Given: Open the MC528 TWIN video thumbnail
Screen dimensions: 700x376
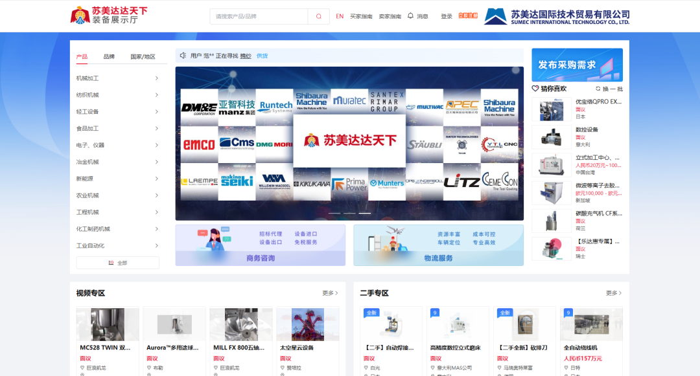Looking at the screenshot, I should pos(108,324).
